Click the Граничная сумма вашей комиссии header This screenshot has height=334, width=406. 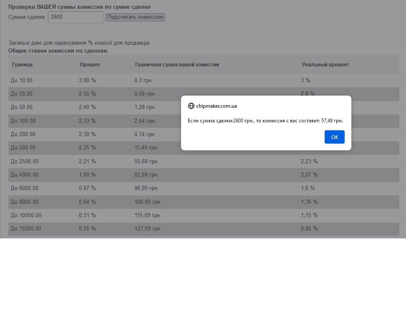click(177, 65)
